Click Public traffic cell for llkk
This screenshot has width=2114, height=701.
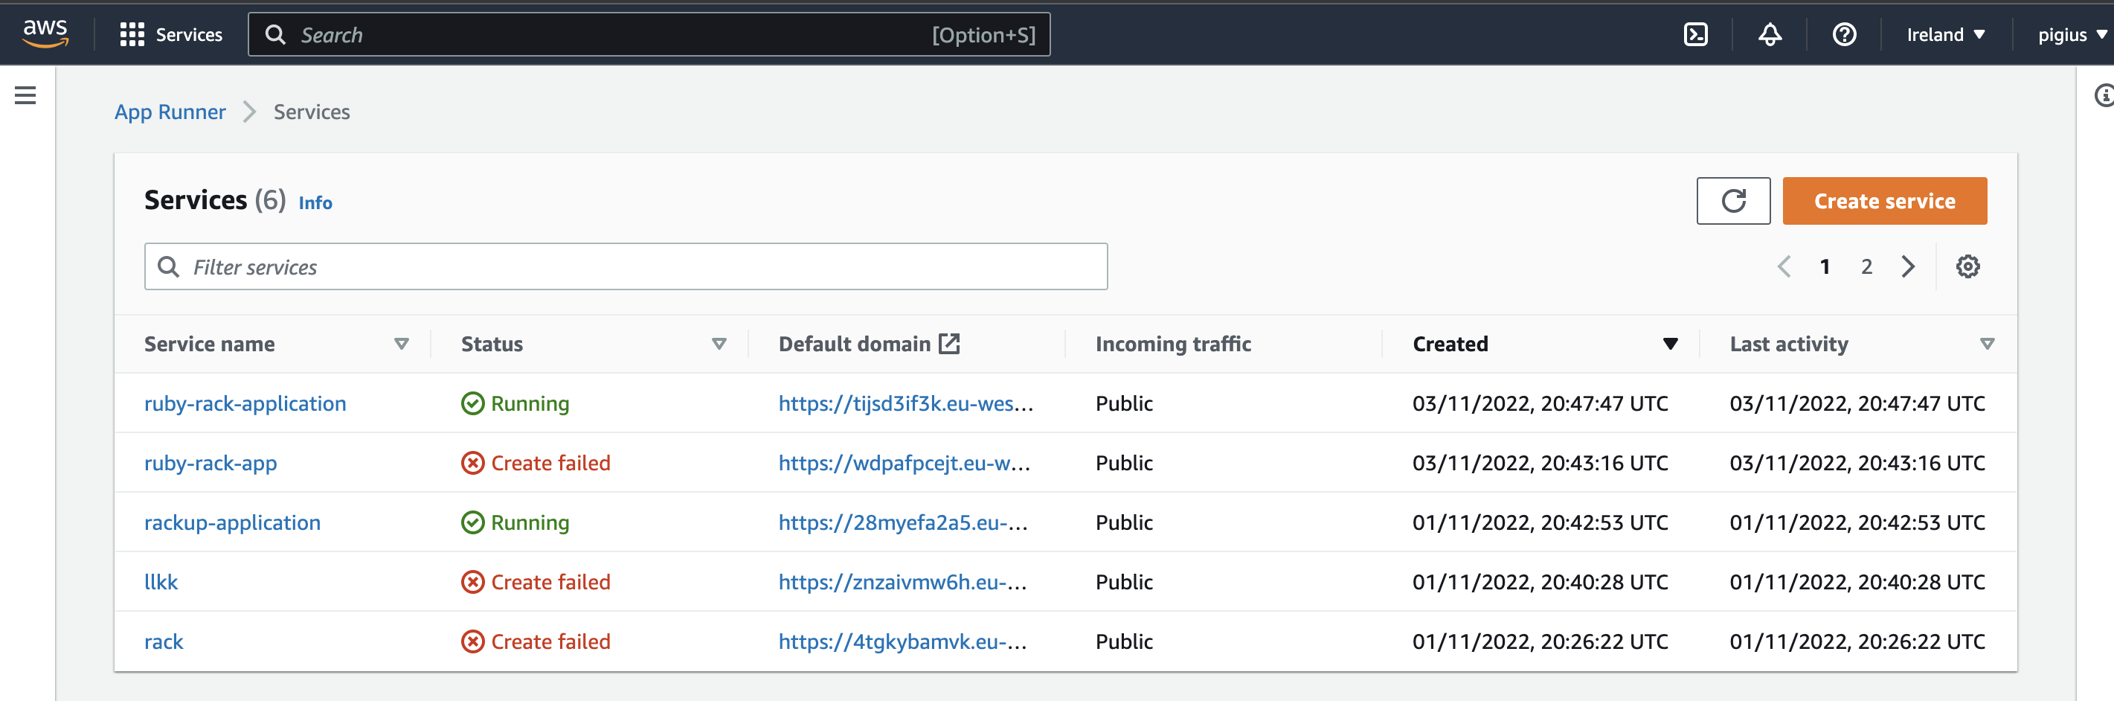point(1123,583)
